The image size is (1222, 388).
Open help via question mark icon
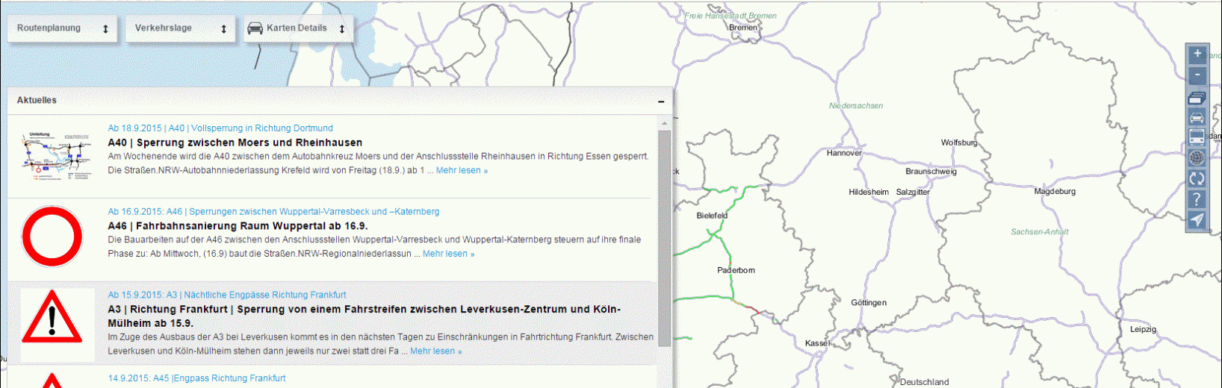coord(1197,199)
